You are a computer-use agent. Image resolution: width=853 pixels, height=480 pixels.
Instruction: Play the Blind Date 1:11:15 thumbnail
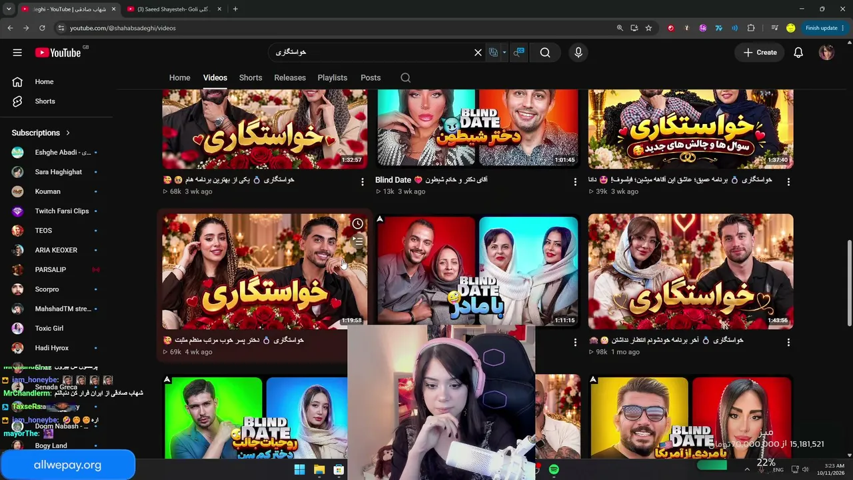(x=478, y=270)
